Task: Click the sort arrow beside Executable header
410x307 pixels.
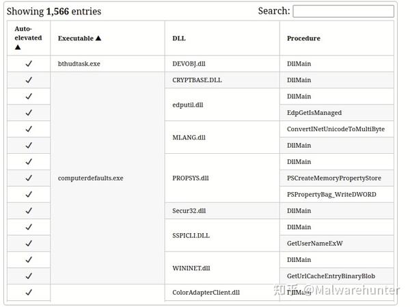Action: [x=98, y=38]
